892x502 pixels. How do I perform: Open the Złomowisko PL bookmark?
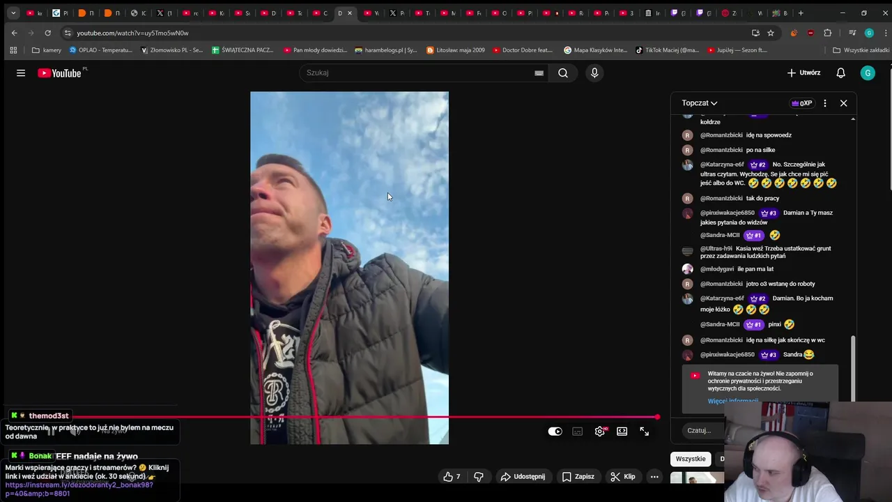[172, 50]
